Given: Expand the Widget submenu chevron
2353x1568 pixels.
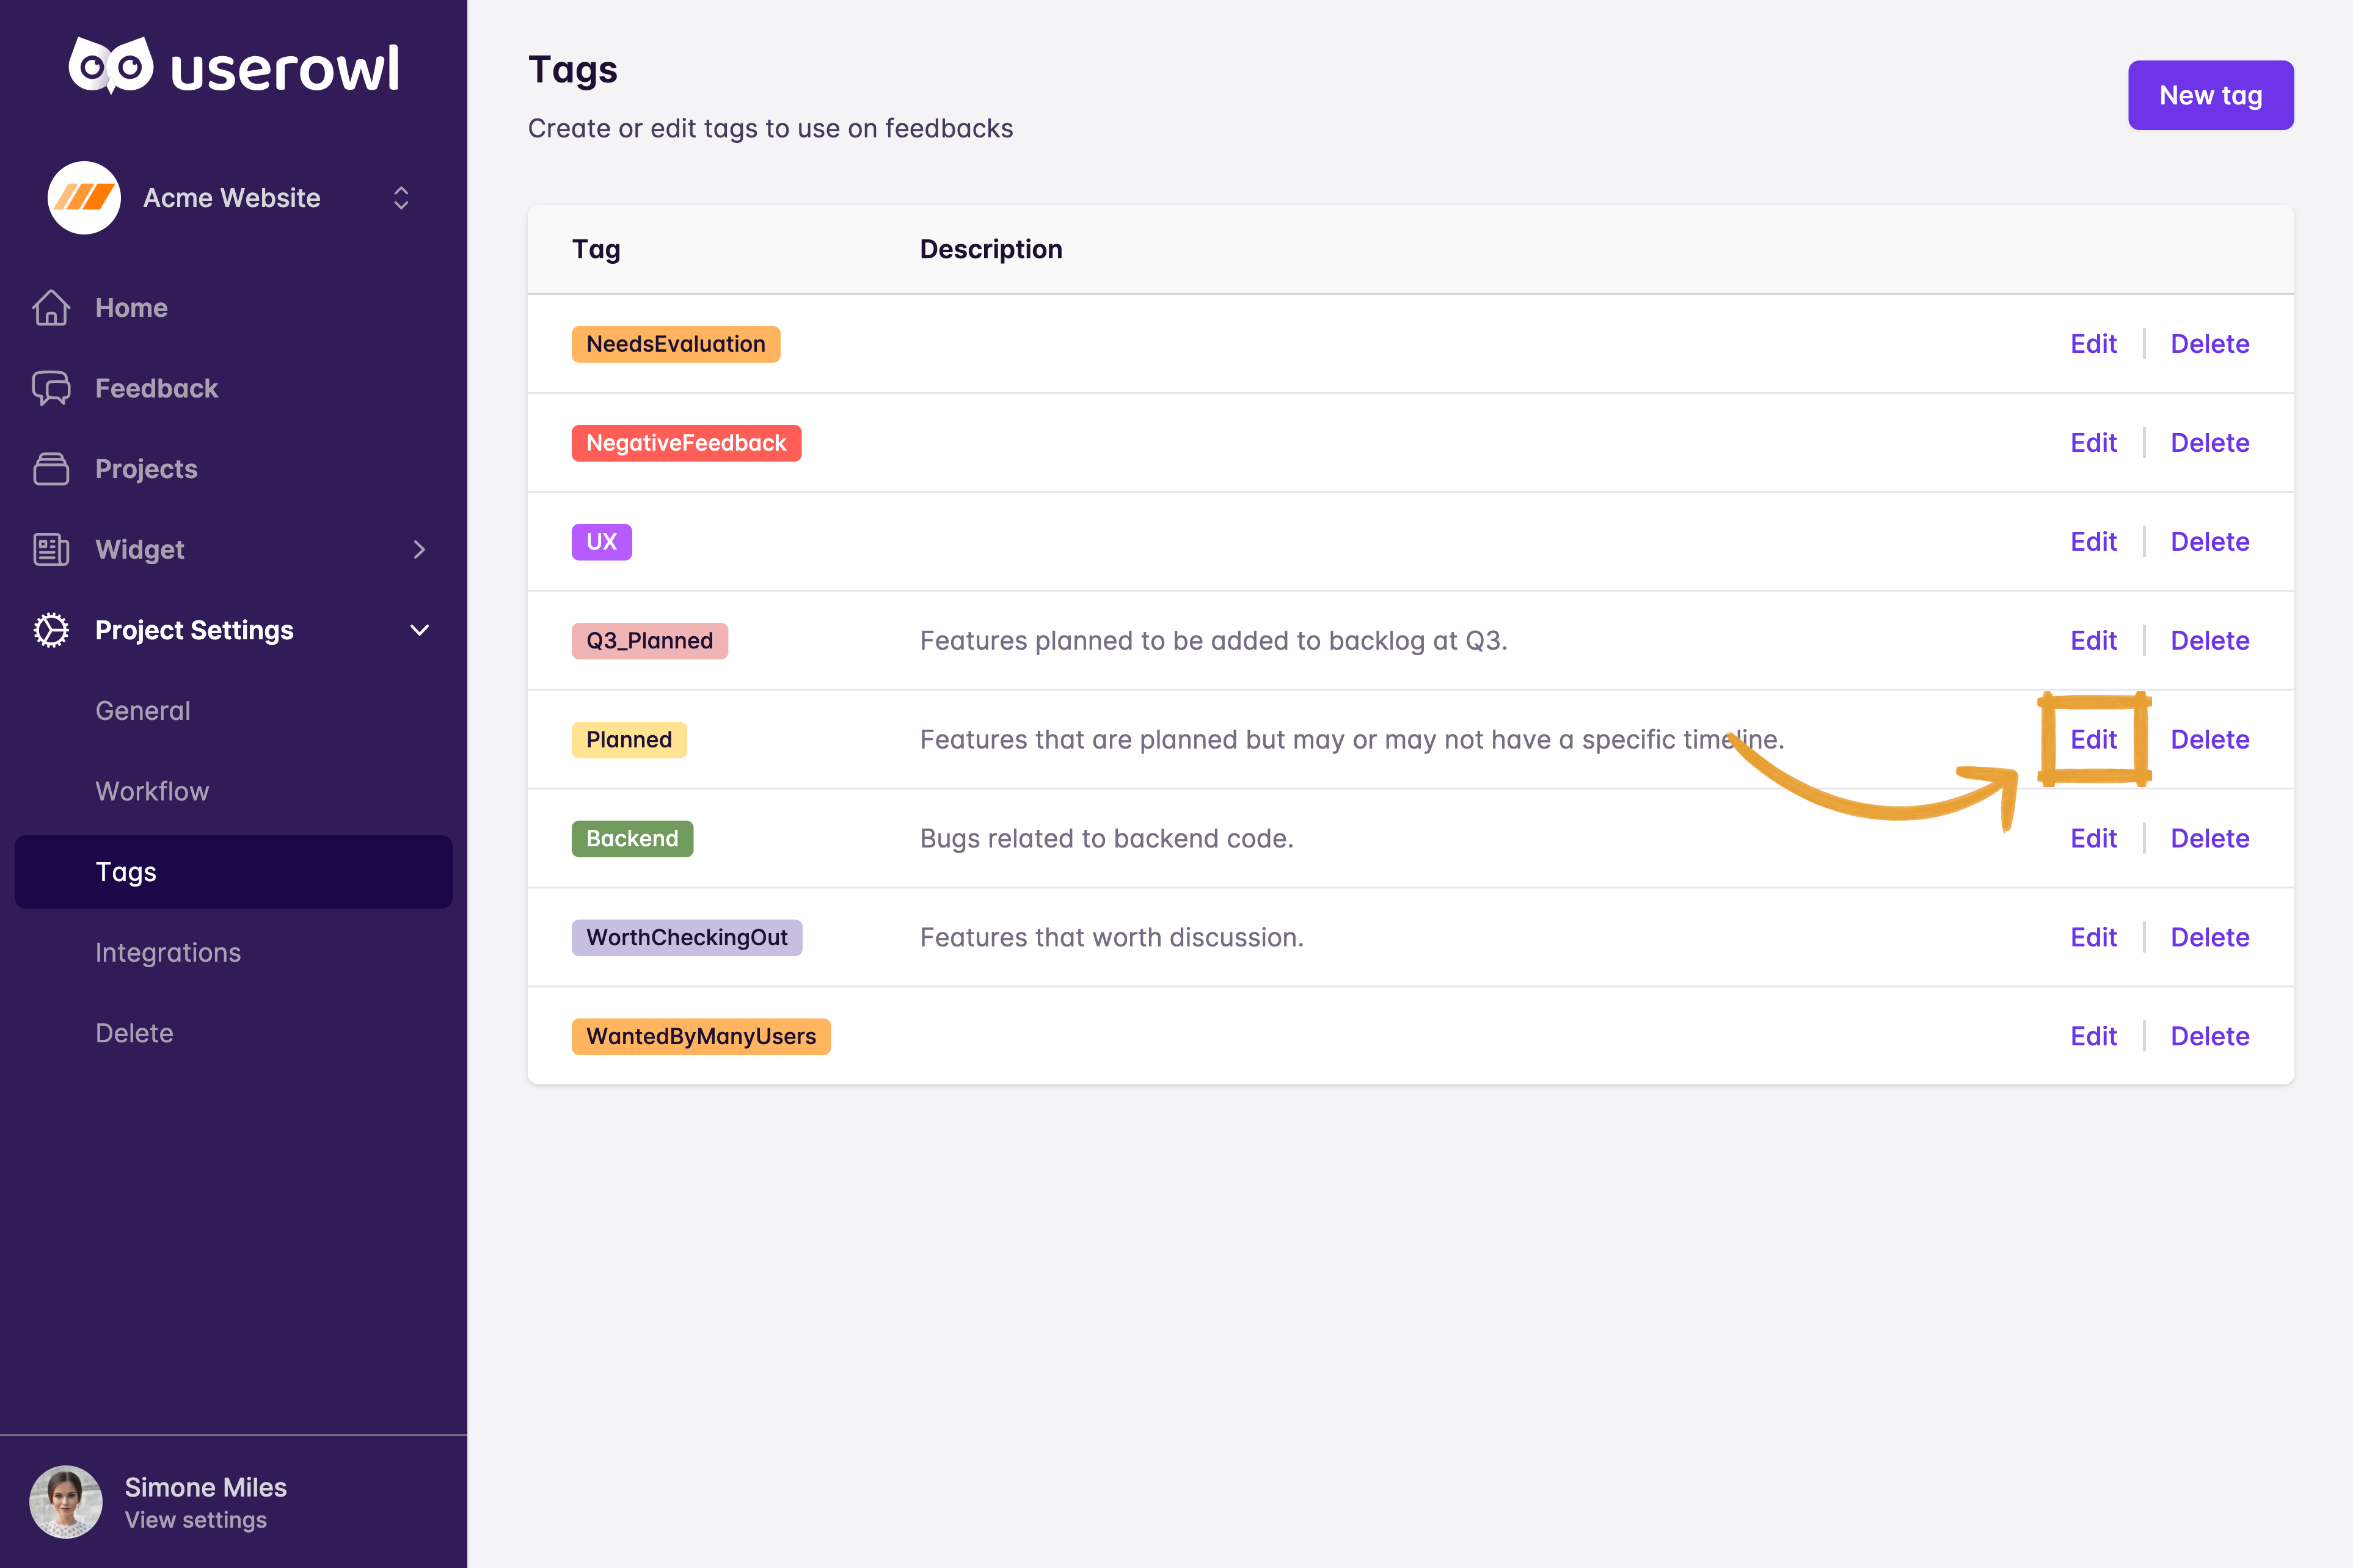Looking at the screenshot, I should pyautogui.click(x=419, y=549).
